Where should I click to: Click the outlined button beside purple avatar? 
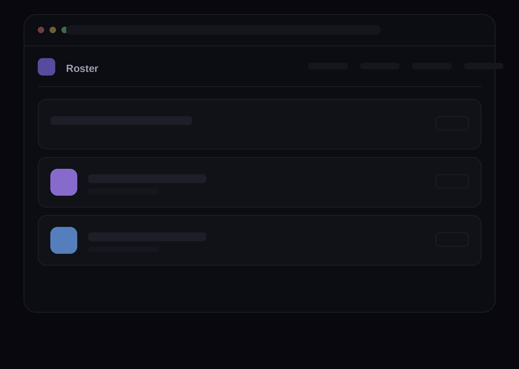tap(452, 181)
